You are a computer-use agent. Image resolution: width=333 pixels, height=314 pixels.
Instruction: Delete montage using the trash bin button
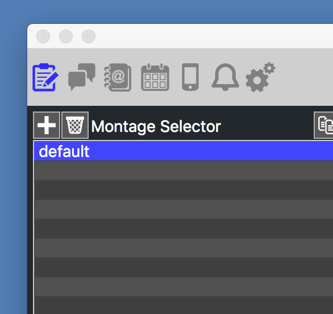(x=75, y=125)
